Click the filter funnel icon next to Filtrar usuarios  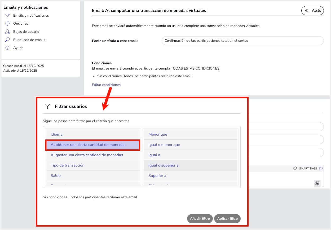47,106
